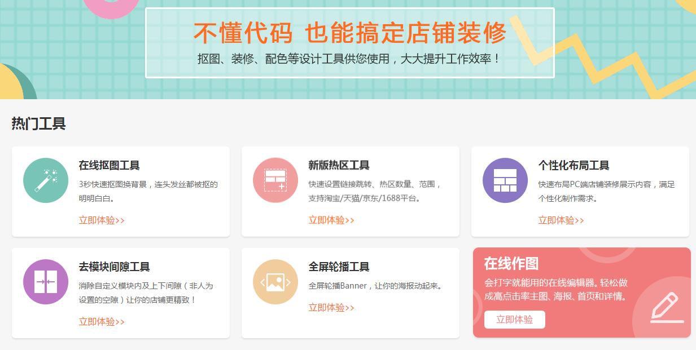Click the module gap removal icon on 去模块间隙工具

click(x=45, y=281)
